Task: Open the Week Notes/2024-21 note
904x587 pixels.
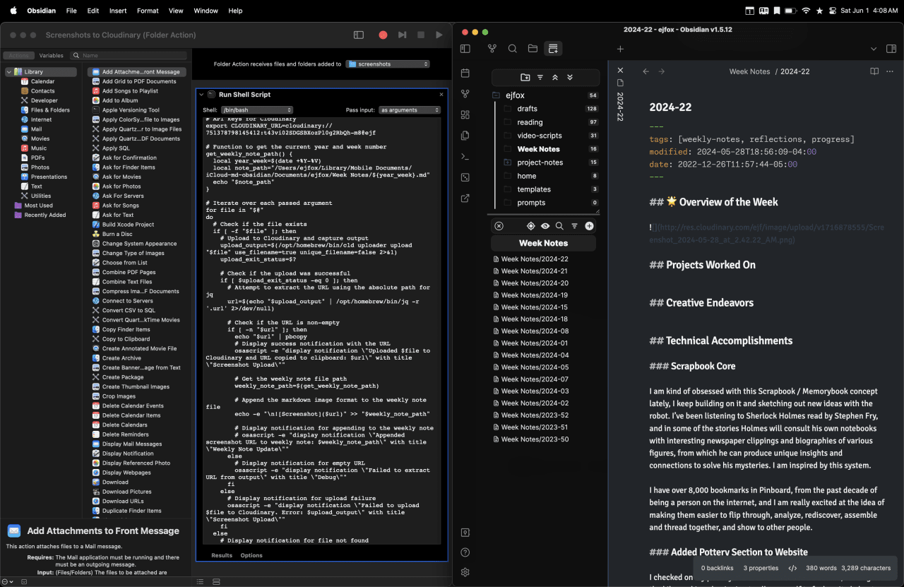Action: [534, 271]
